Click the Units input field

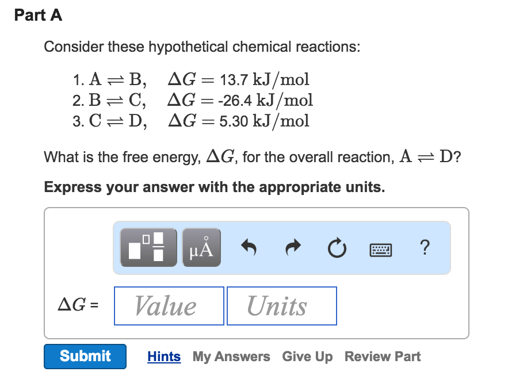281,305
